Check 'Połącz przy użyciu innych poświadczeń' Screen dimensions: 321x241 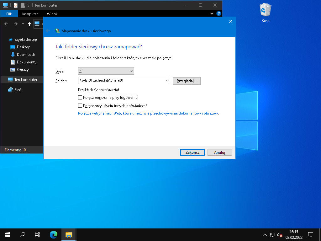point(80,106)
